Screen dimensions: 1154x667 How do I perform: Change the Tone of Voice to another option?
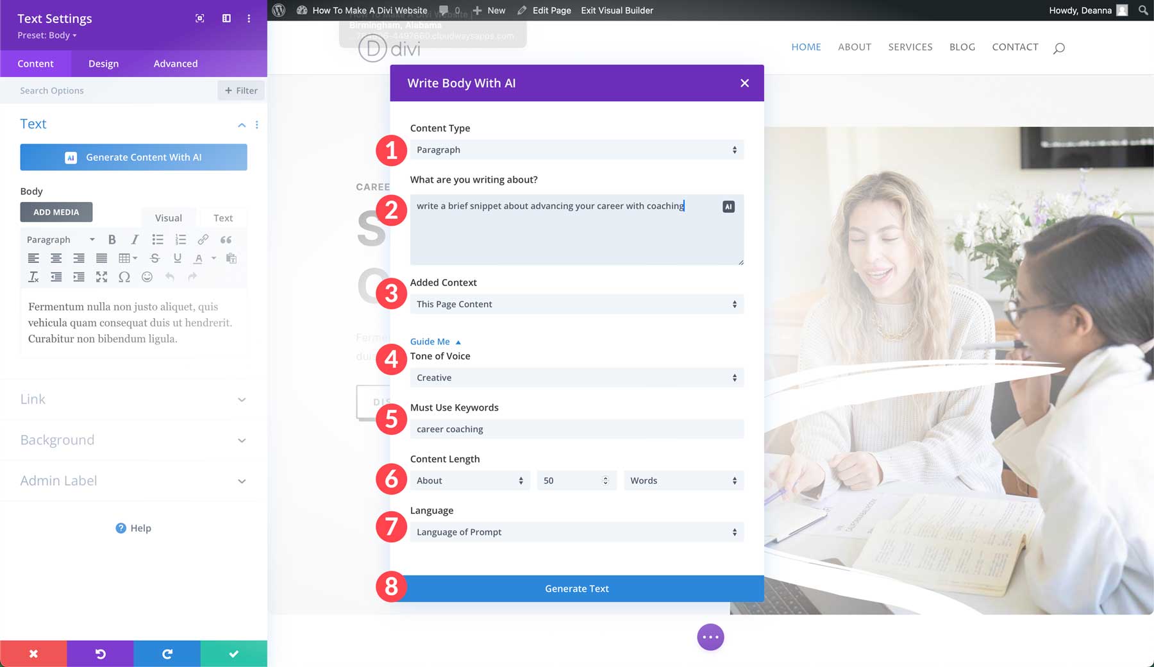(576, 378)
